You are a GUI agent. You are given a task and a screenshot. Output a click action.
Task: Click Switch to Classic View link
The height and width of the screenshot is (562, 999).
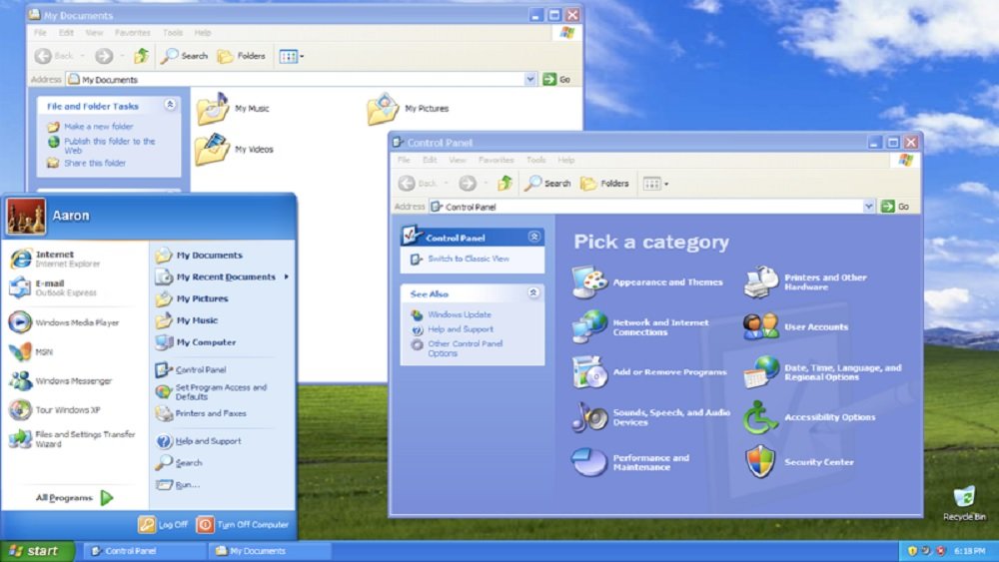(469, 259)
